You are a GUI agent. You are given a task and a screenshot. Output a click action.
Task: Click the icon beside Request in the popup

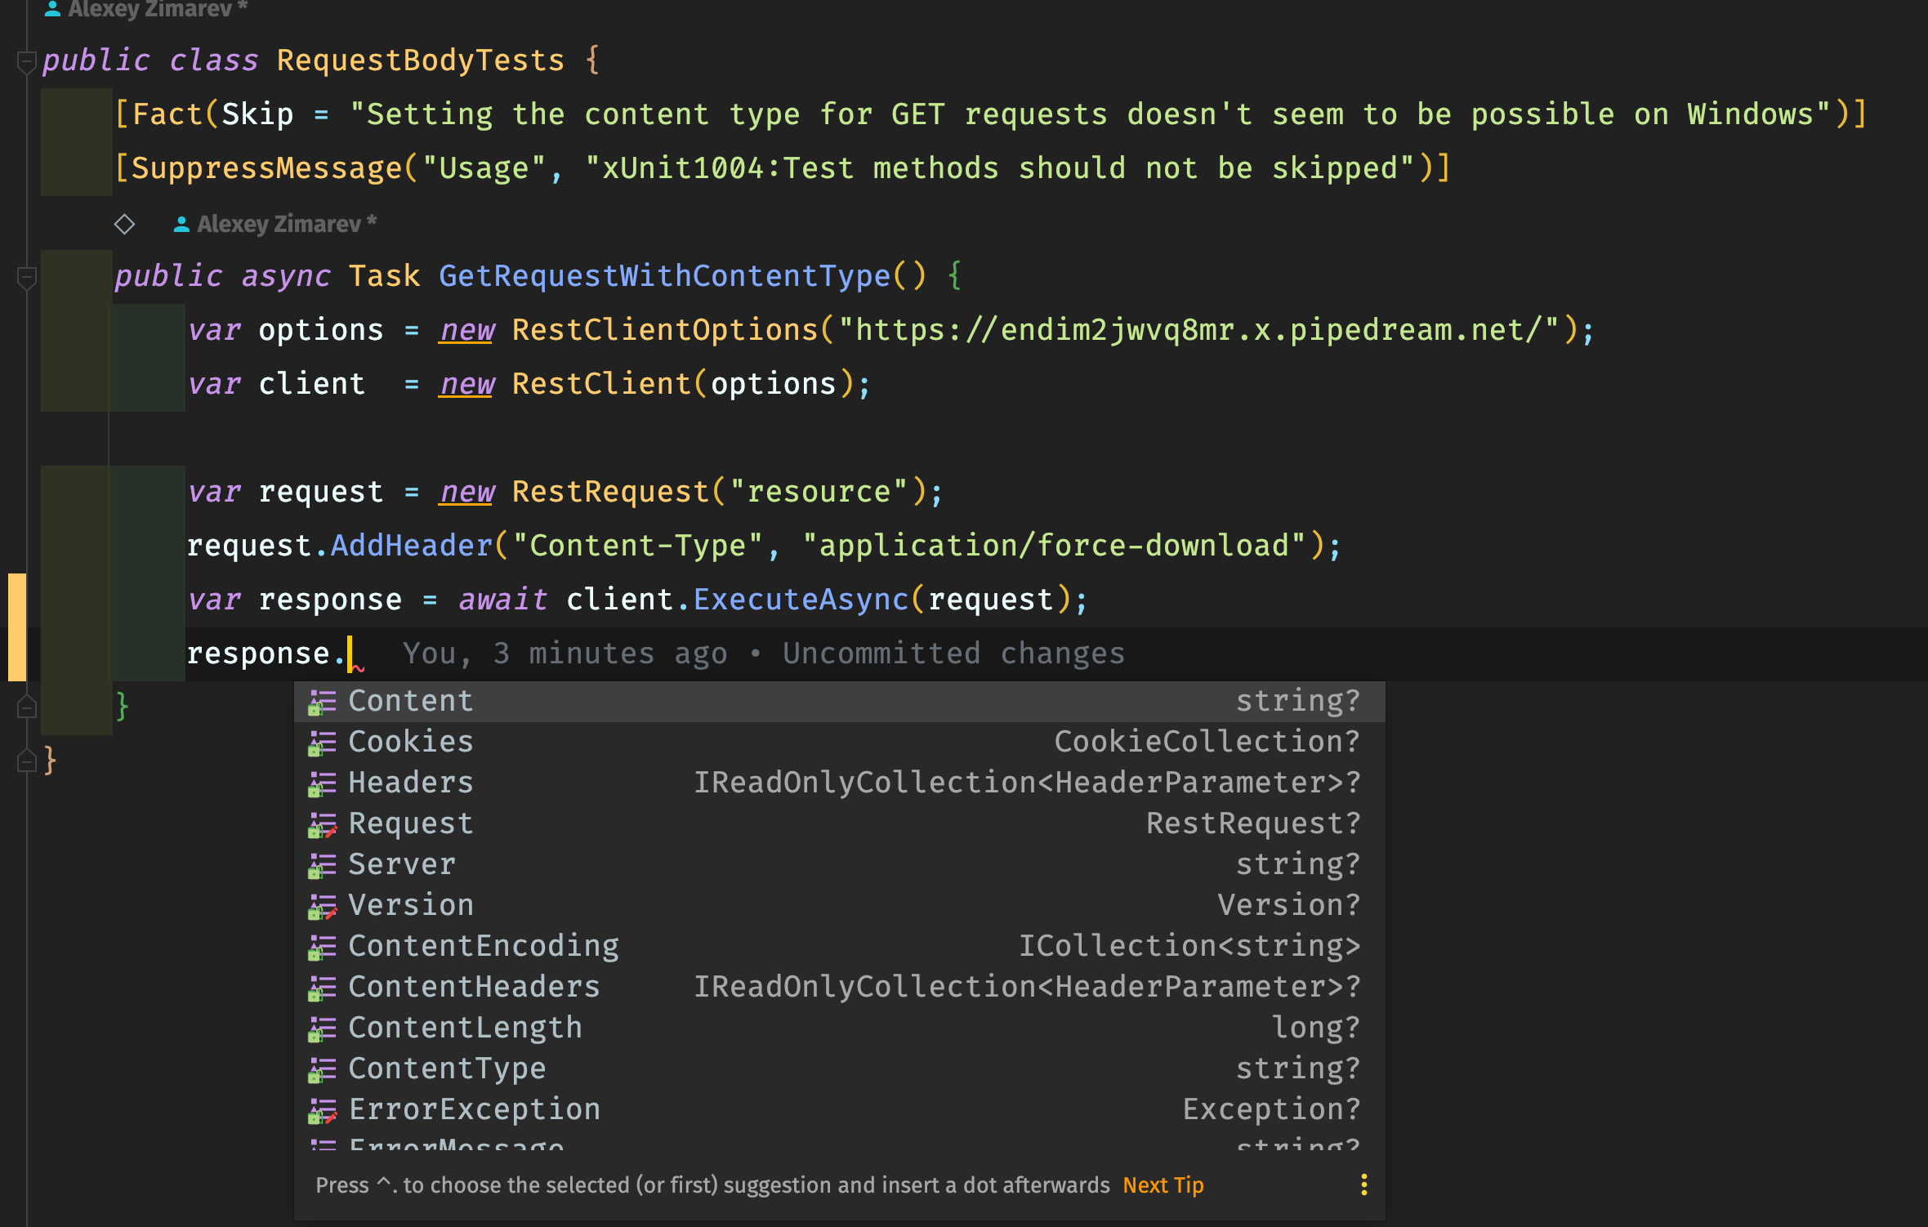(x=321, y=823)
